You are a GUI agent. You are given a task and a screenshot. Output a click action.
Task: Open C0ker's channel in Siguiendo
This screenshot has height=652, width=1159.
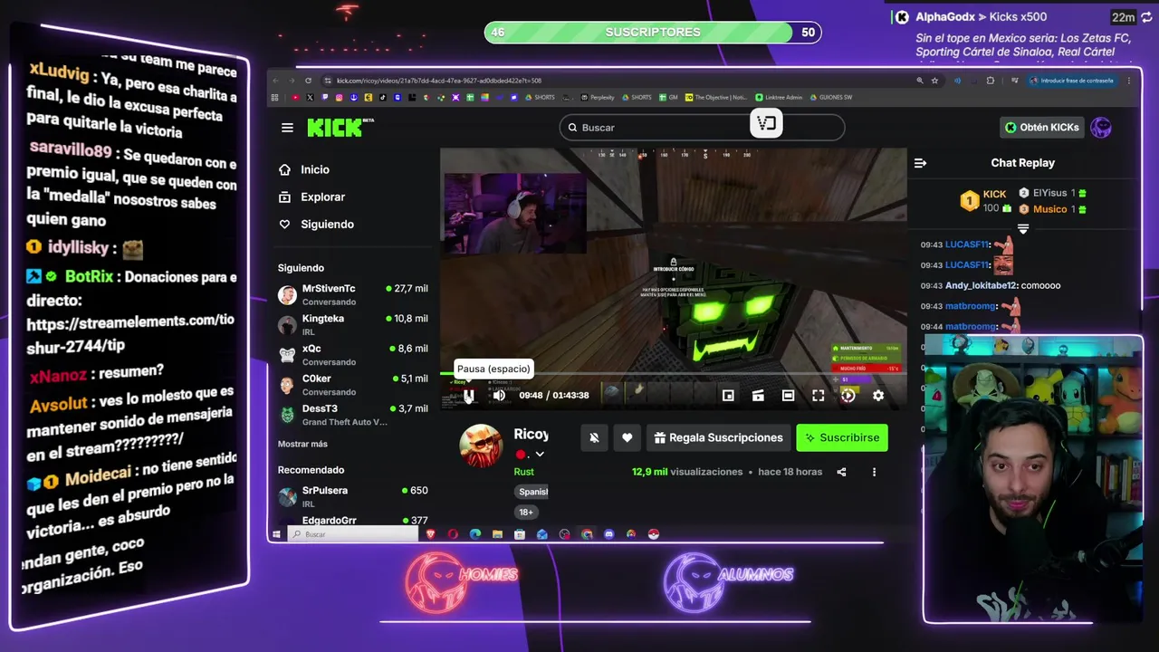(x=353, y=385)
